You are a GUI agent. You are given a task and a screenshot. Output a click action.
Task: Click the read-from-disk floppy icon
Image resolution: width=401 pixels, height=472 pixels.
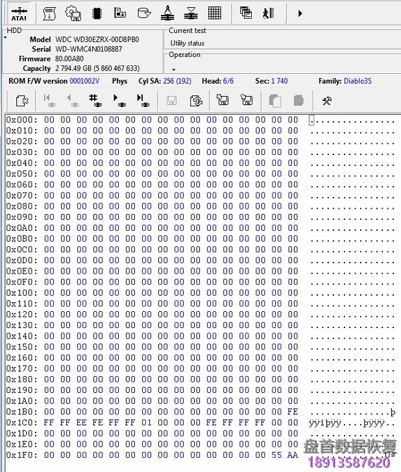(223, 100)
